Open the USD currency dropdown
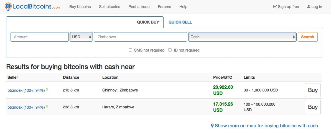The width and height of the screenshot is (331, 135). click(81, 37)
